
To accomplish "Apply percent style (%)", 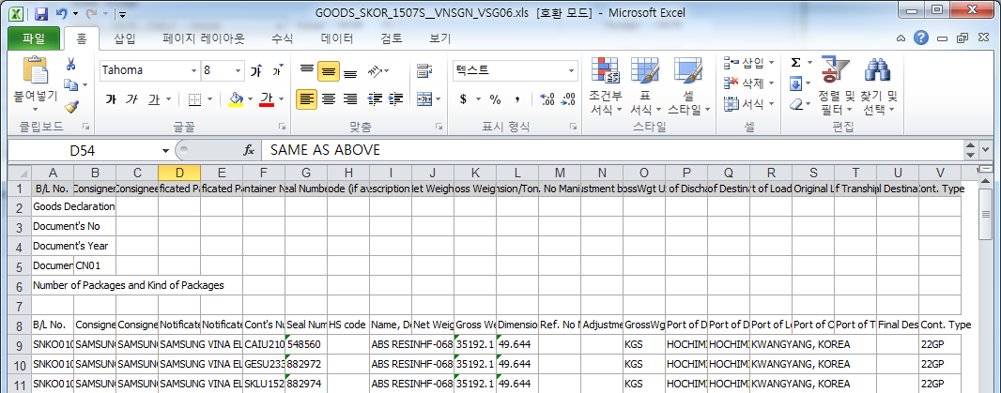I will pyautogui.click(x=495, y=99).
